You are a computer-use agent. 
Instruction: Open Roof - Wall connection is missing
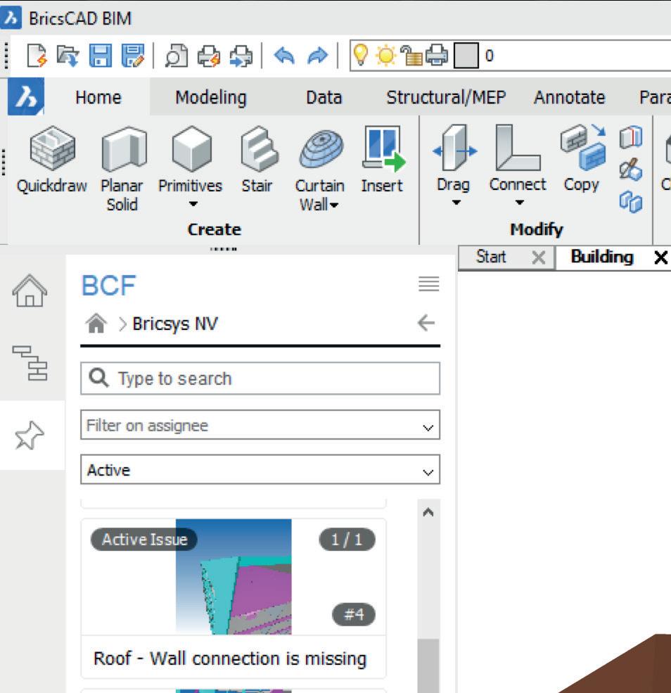pyautogui.click(x=230, y=658)
